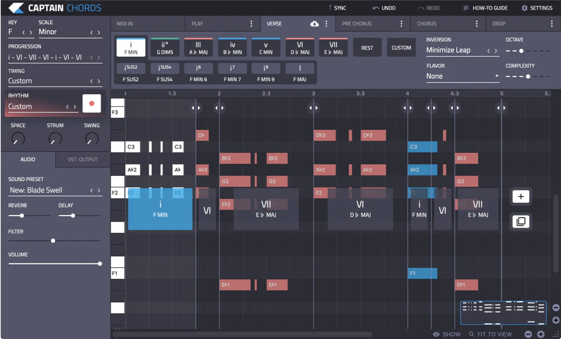Zoom in vertically with right-edge plus
This screenshot has width=561, height=339.
[x=555, y=320]
